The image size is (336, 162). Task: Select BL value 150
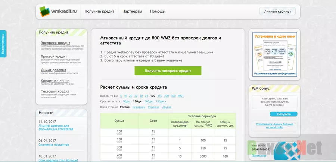(x=160, y=96)
